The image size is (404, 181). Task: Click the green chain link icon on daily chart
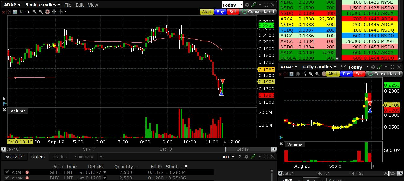coord(380,67)
